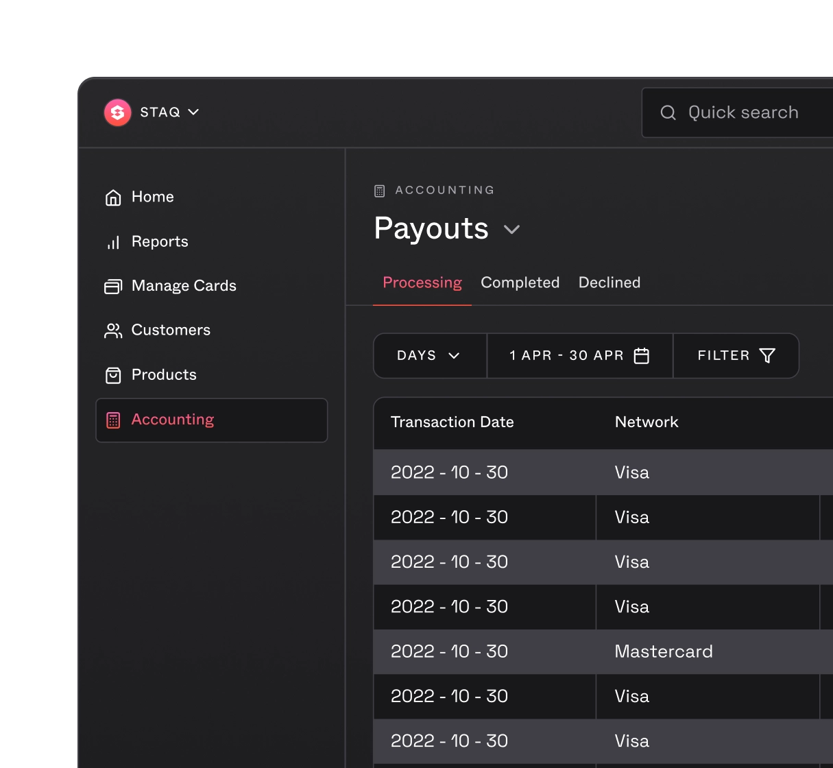The image size is (833, 768).
Task: Switch to the Completed tab
Action: [x=520, y=283]
